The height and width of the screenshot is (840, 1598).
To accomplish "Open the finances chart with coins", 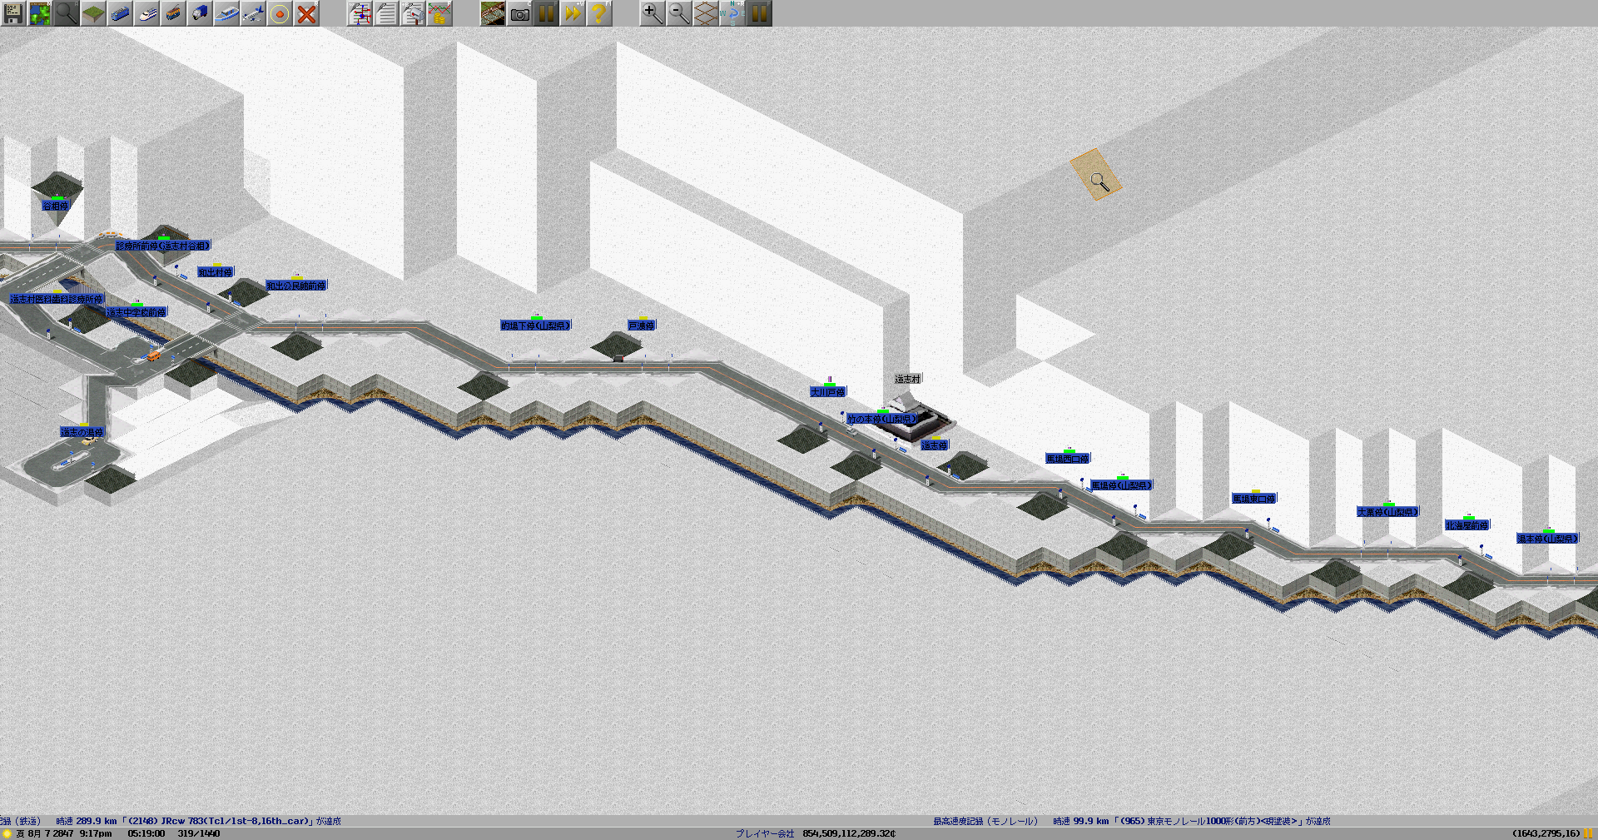I will click(x=439, y=13).
